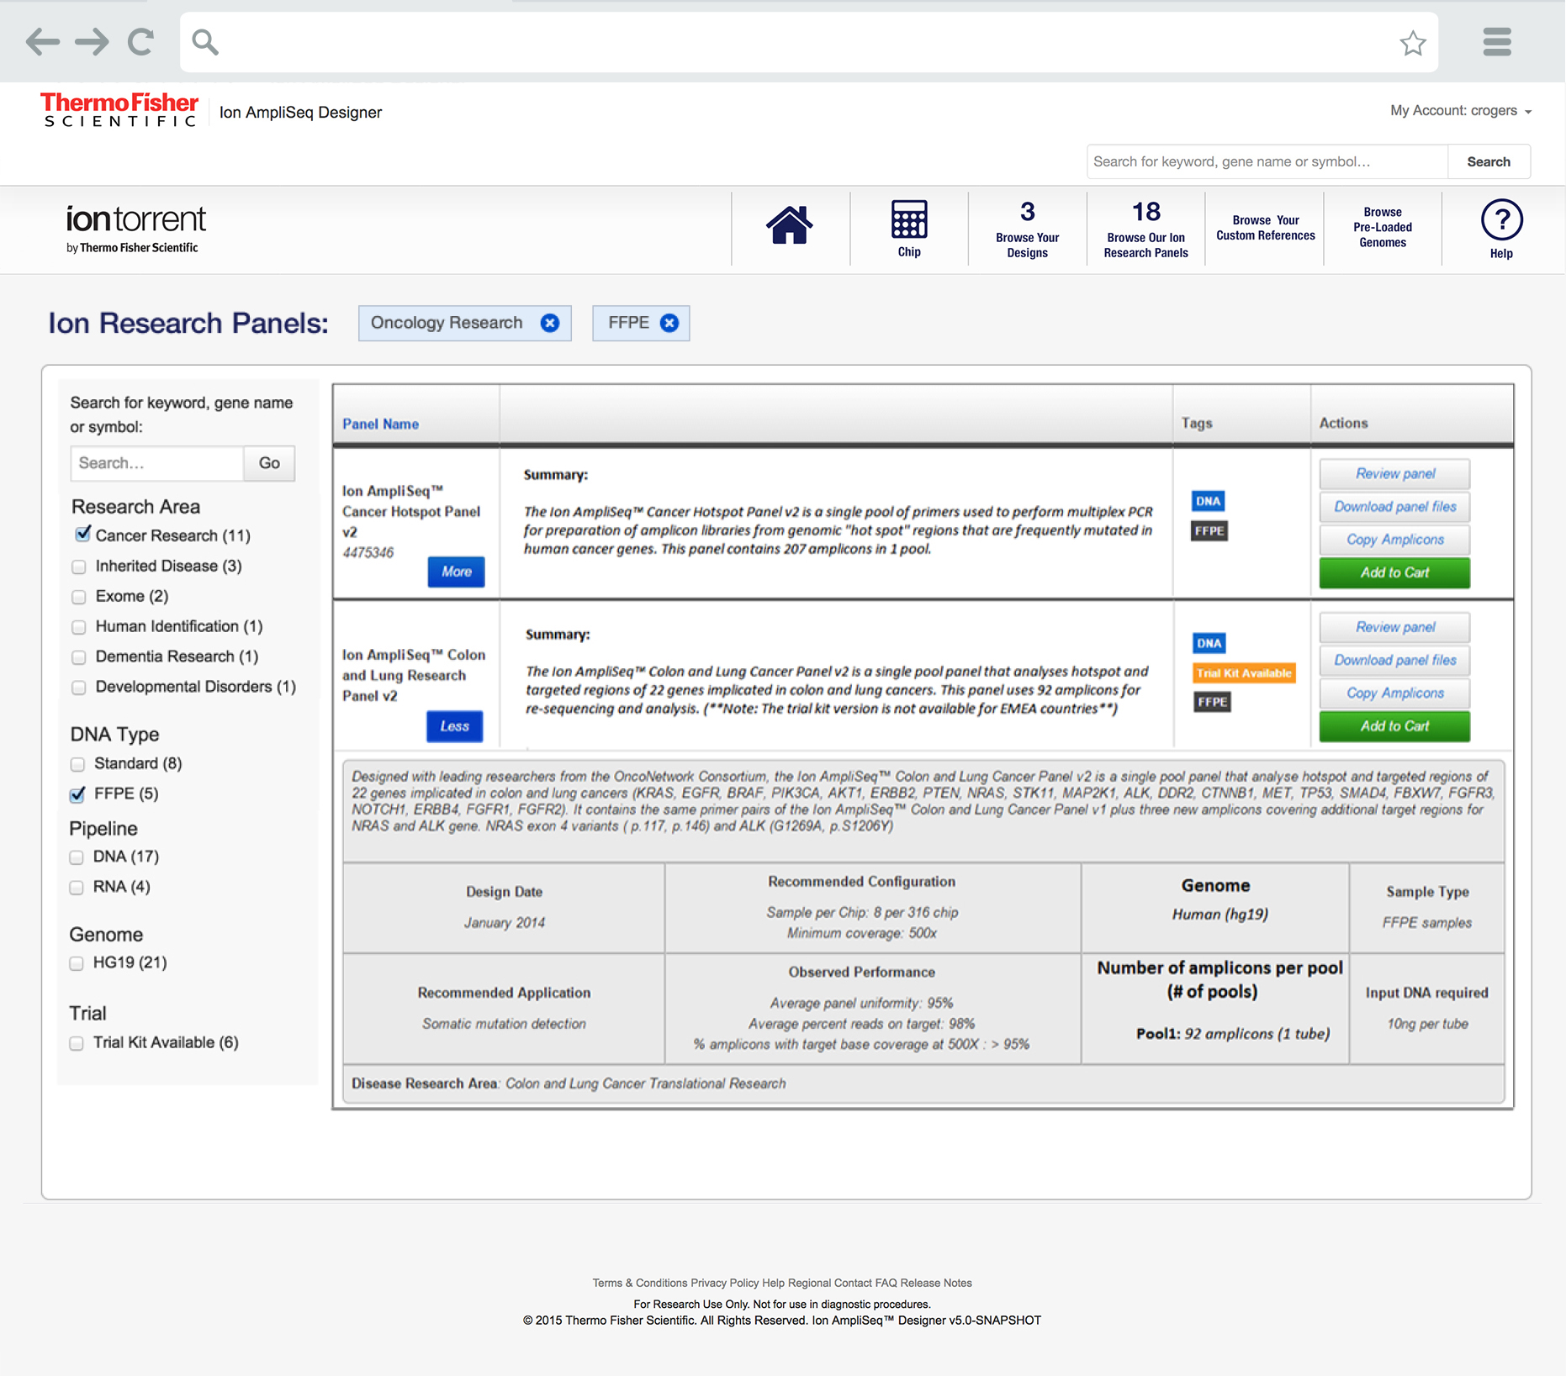Check the Human Identification filter
Viewport: 1566px width, 1376px height.
pos(79,627)
